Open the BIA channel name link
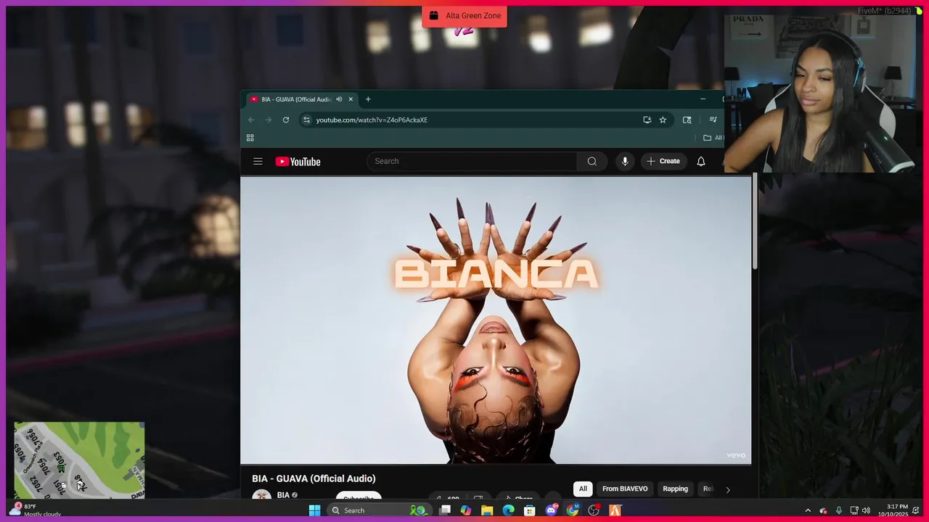 click(283, 495)
